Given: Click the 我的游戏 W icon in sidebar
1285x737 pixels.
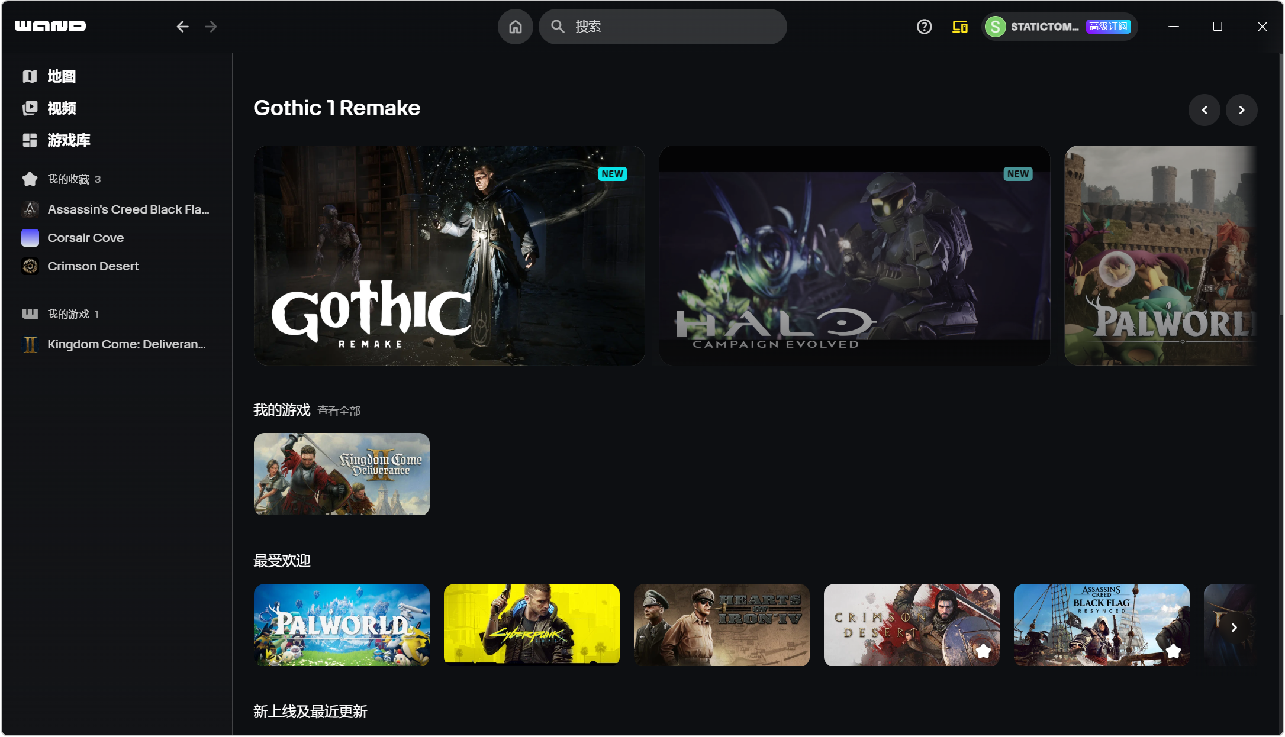Looking at the screenshot, I should [30, 313].
